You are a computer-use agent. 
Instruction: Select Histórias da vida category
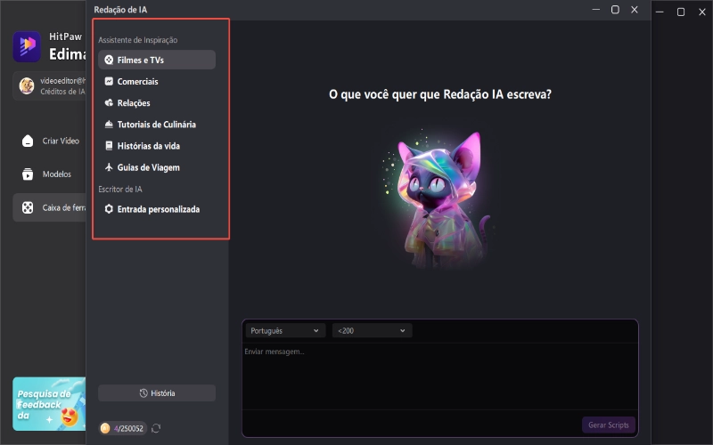[157, 146]
